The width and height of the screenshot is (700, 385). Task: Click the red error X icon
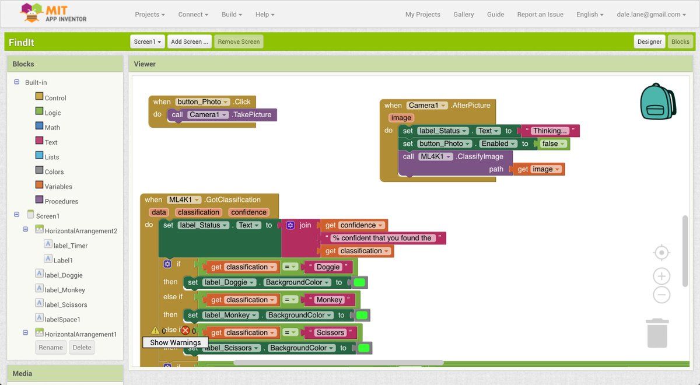(185, 330)
